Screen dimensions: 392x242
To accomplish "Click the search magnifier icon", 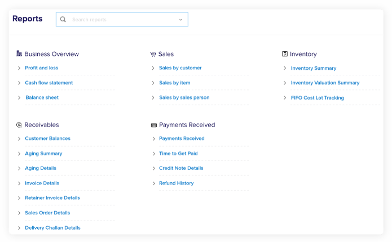I will coord(63,19).
